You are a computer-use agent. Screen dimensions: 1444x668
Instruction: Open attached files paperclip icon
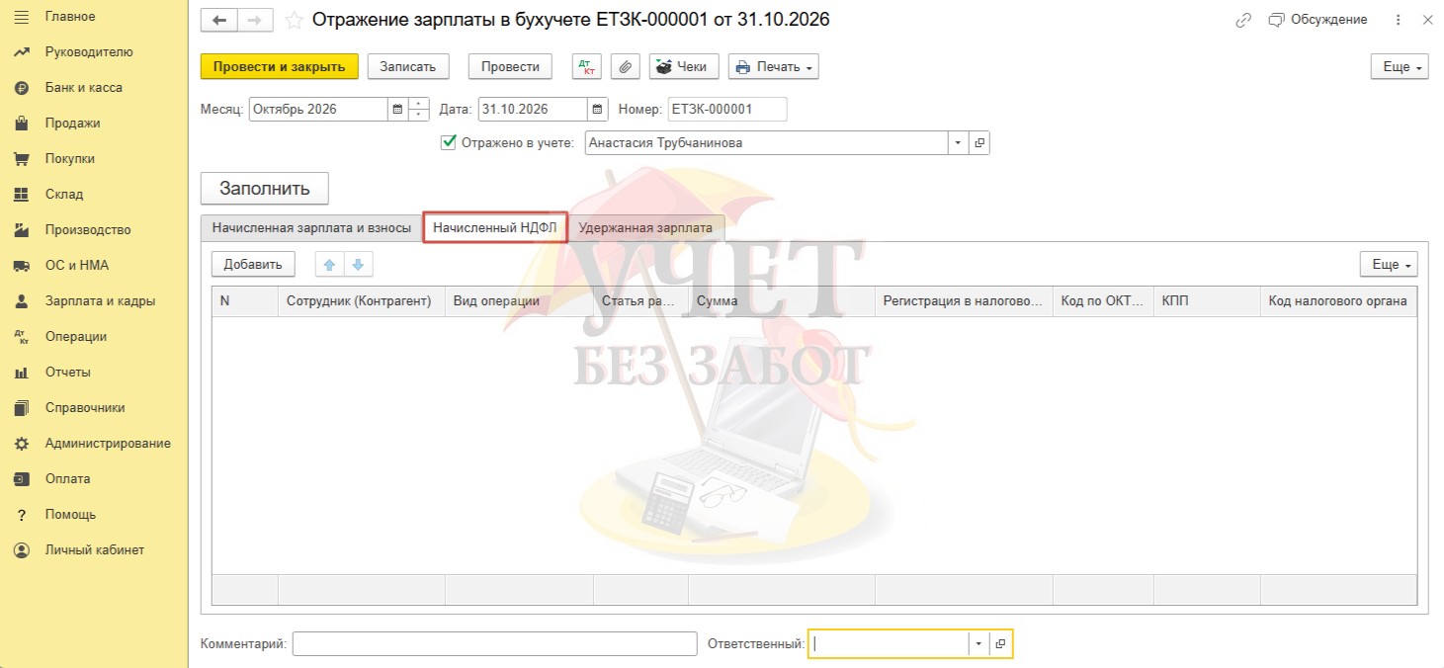coord(625,66)
